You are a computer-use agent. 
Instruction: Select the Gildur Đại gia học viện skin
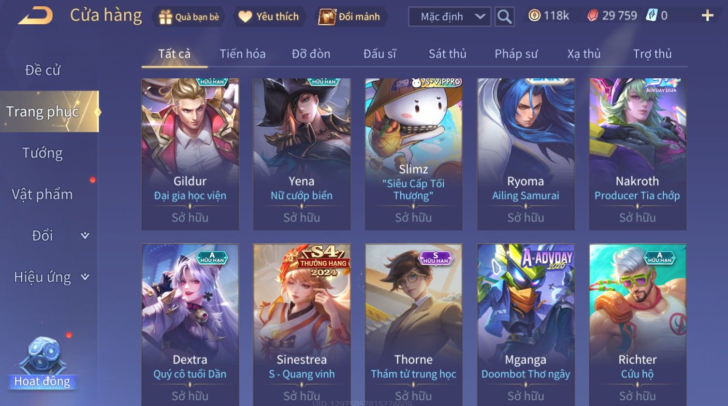[190, 154]
